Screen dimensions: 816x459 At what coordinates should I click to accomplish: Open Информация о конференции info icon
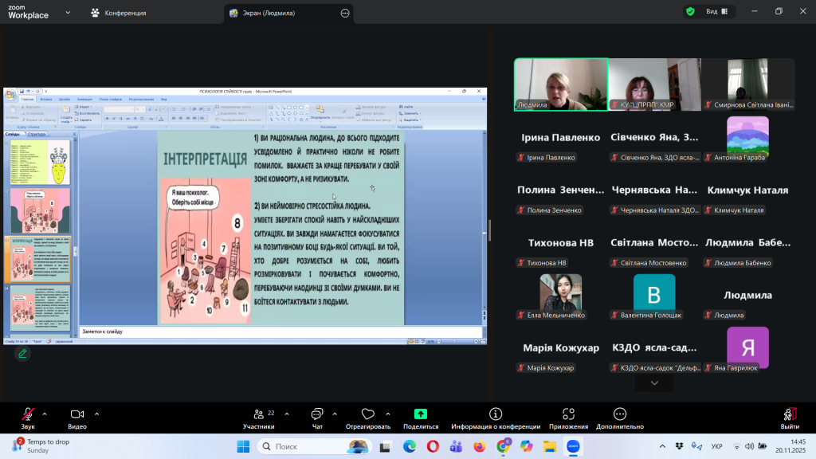496,414
